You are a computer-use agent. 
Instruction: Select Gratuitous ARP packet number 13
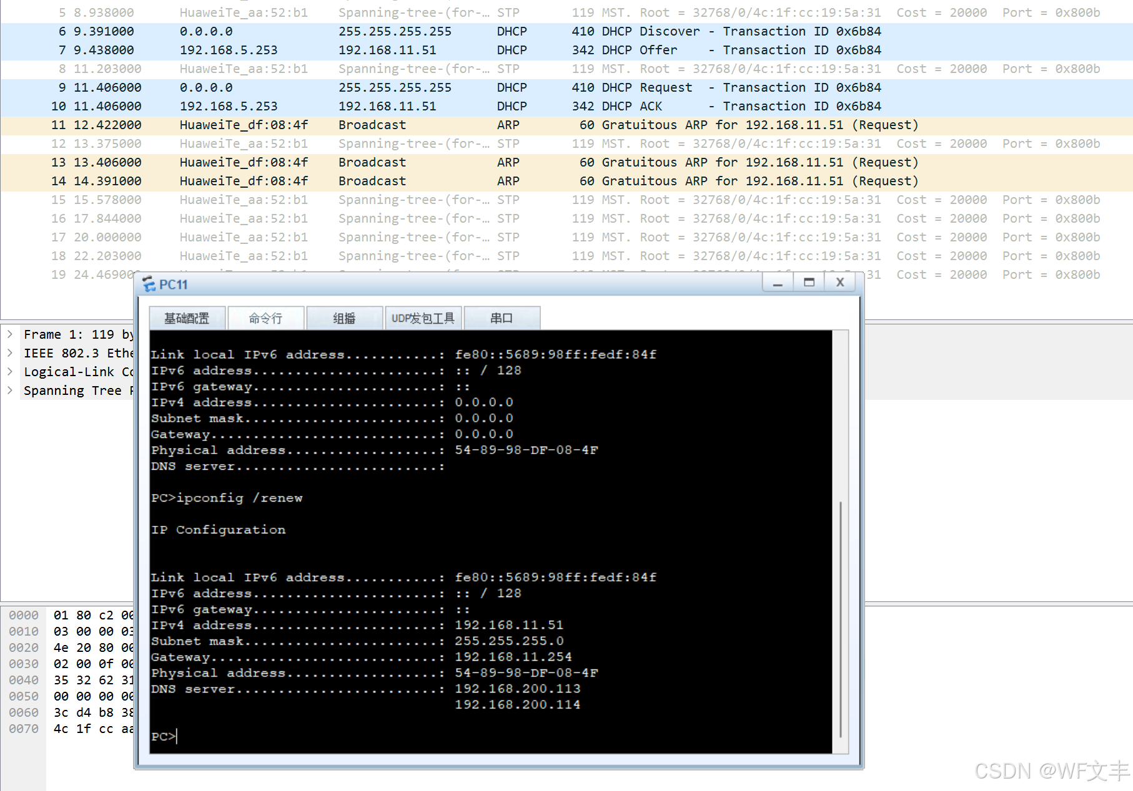coord(566,162)
